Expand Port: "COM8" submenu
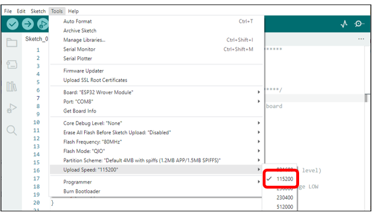Image resolution: width=373 pixels, height=213 pixels. point(156,102)
